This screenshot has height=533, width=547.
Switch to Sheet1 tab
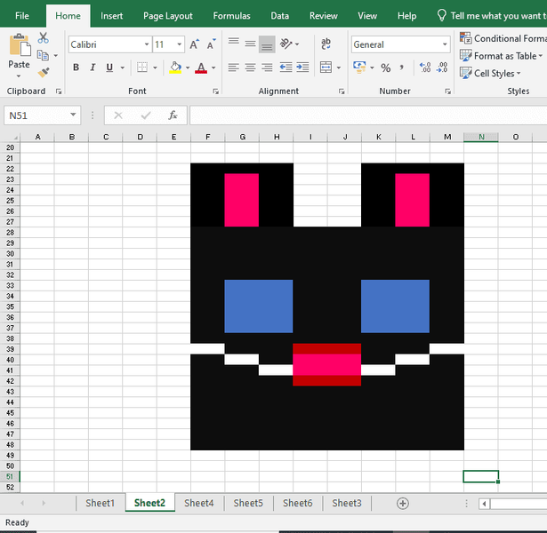coord(101,503)
